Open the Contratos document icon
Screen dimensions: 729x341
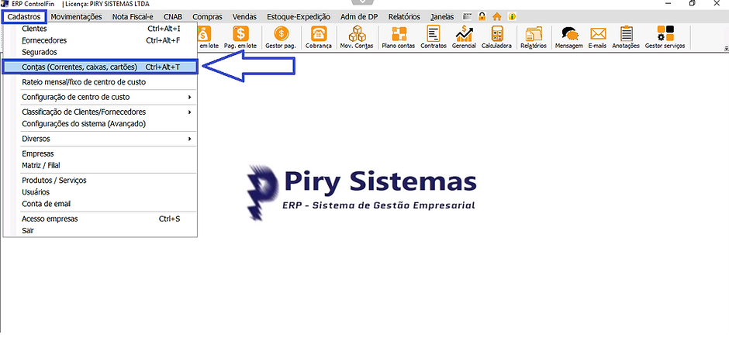click(434, 37)
